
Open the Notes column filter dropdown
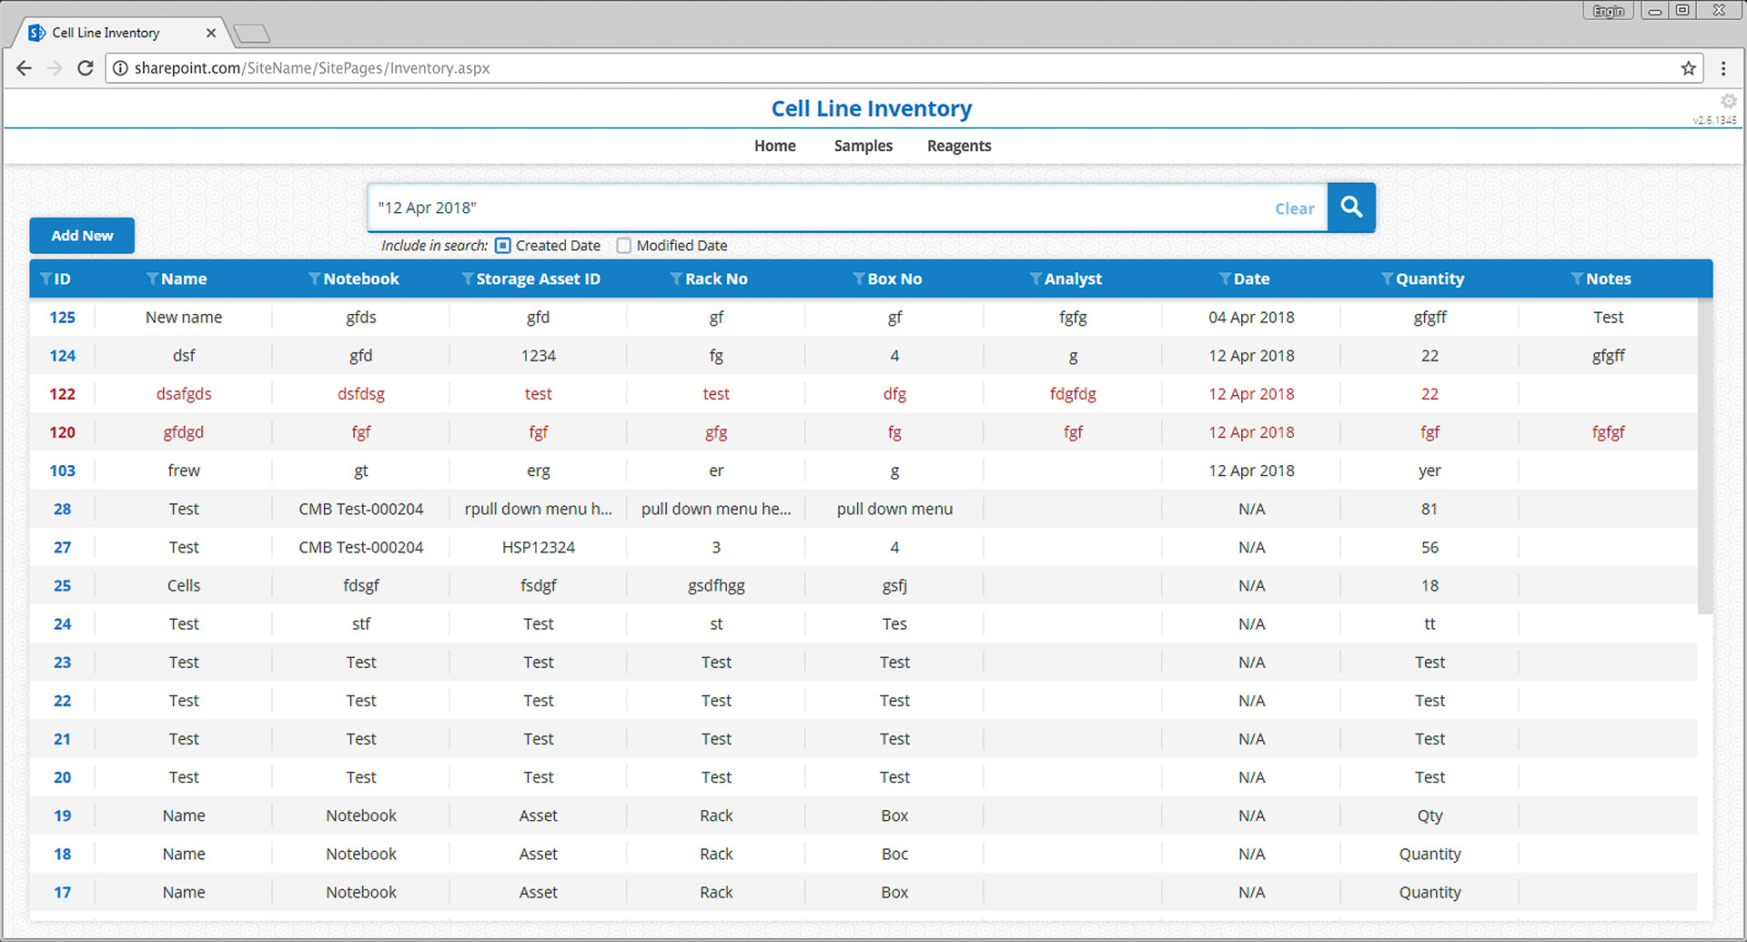[1577, 279]
